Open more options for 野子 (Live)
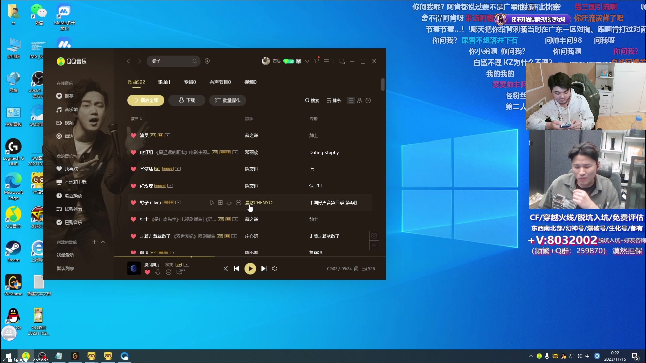The image size is (646, 363). [238, 203]
